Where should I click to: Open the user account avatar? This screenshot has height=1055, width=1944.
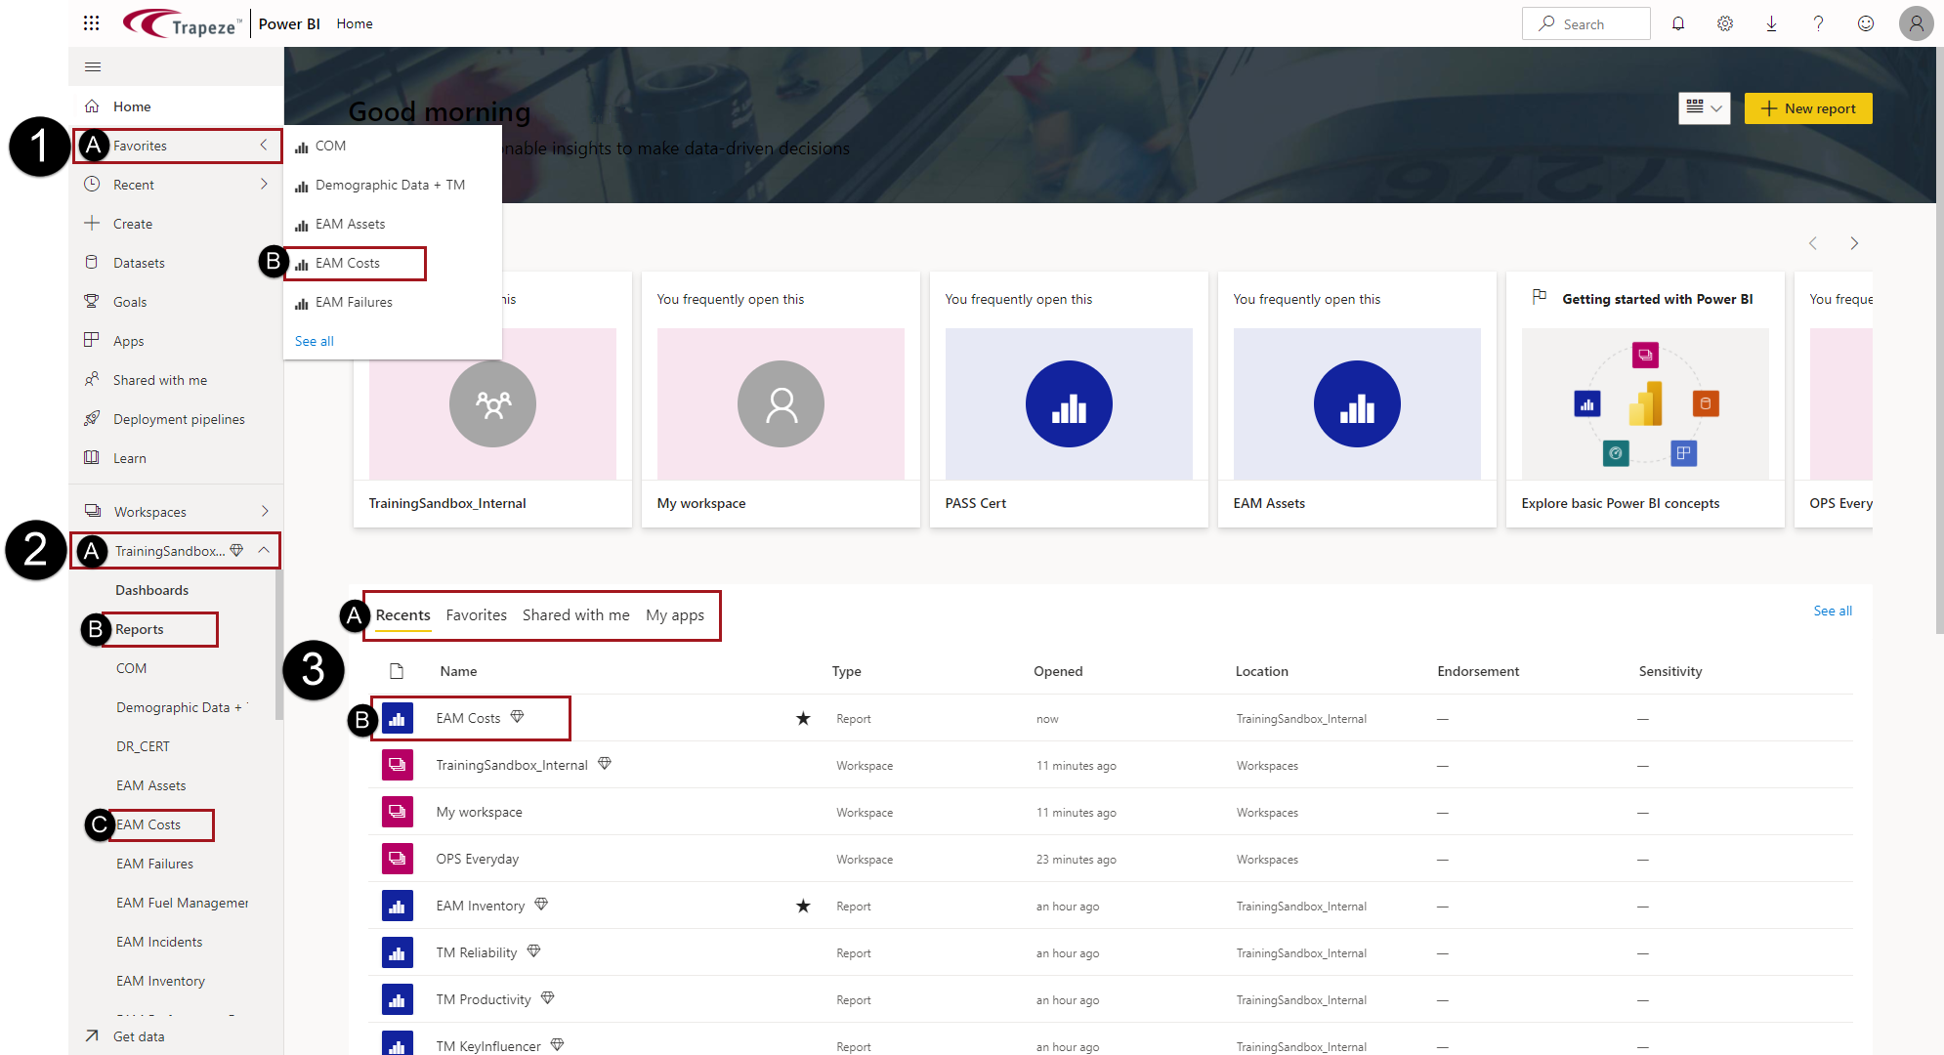[x=1916, y=23]
